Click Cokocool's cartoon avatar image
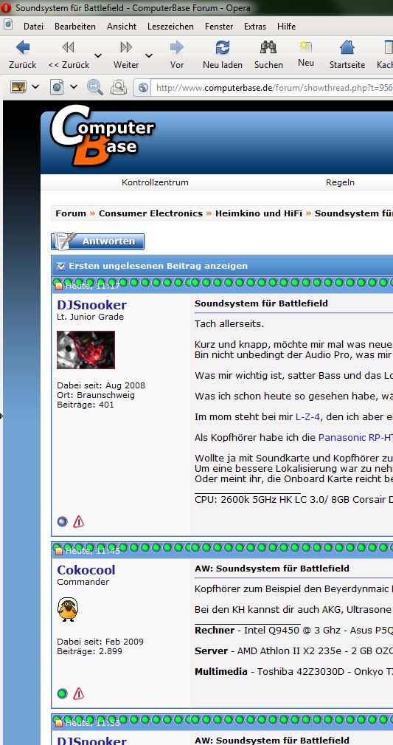This screenshot has height=745, width=393. point(68,610)
